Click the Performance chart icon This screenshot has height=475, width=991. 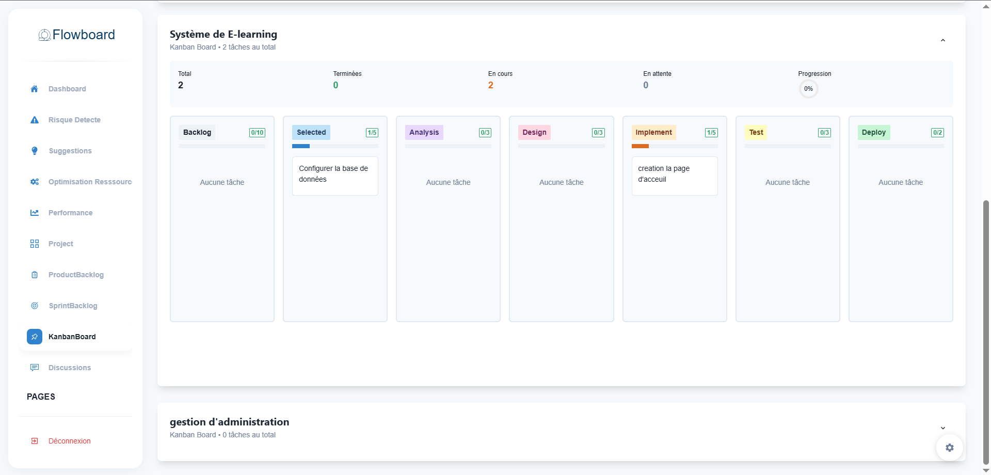[x=35, y=213]
